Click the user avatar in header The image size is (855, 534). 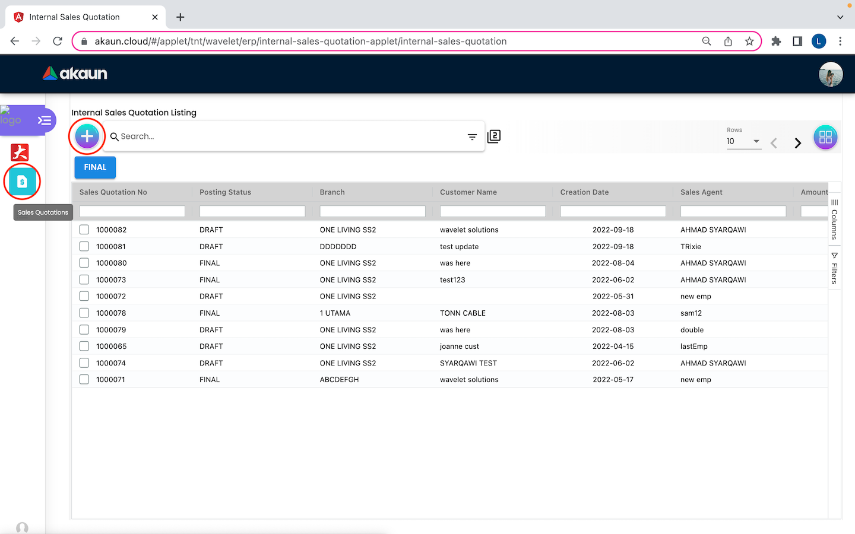coord(830,74)
